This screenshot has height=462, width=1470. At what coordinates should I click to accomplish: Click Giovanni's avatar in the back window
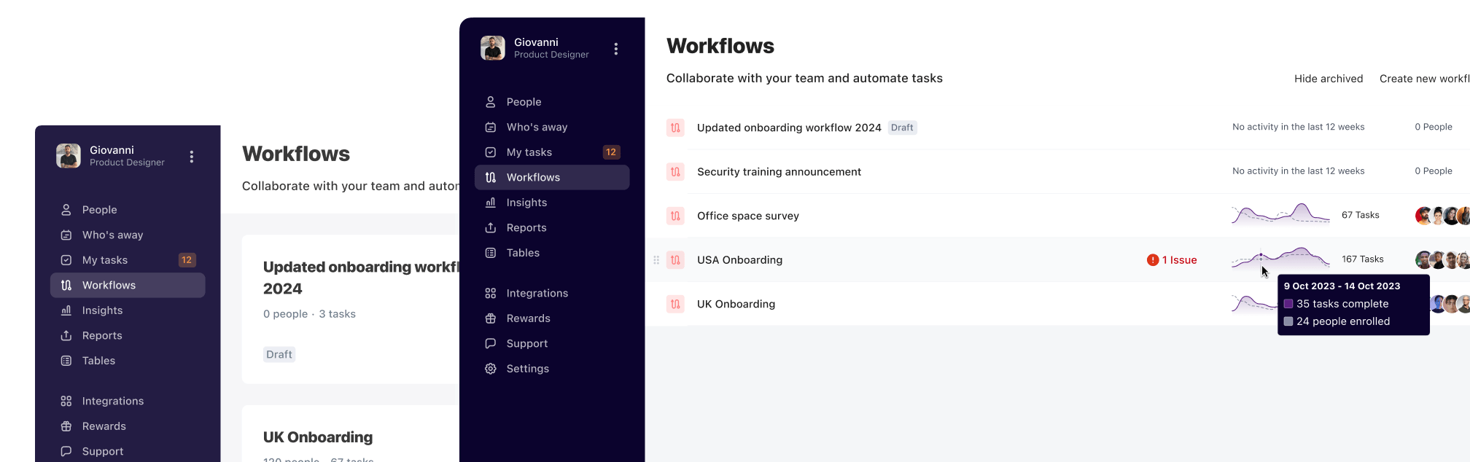[x=69, y=156]
